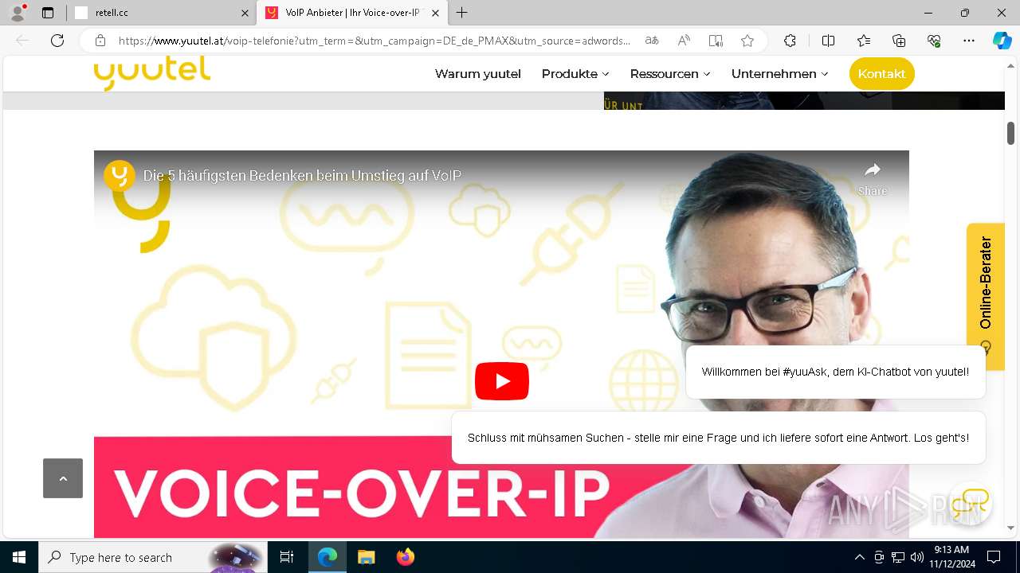
Task: Switch to the retell.cc tab
Action: [x=162, y=13]
